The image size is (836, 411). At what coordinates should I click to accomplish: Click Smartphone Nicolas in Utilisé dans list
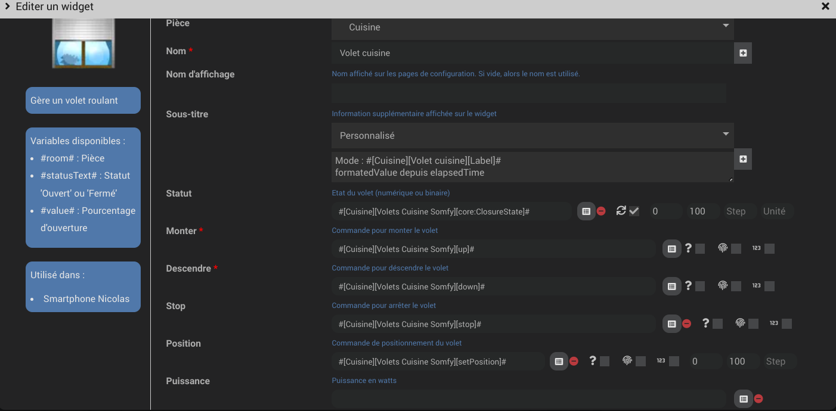tap(86, 299)
